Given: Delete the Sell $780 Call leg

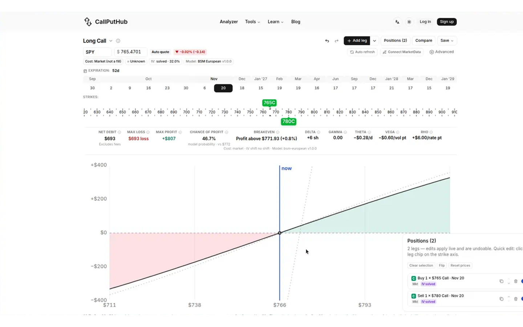Looking at the screenshot, I should click(x=516, y=299).
